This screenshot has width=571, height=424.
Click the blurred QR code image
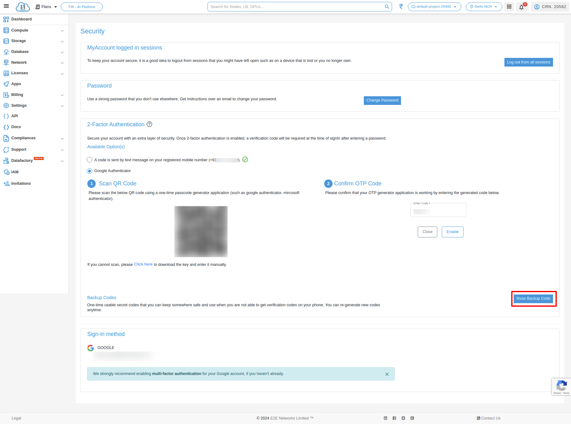tap(201, 231)
